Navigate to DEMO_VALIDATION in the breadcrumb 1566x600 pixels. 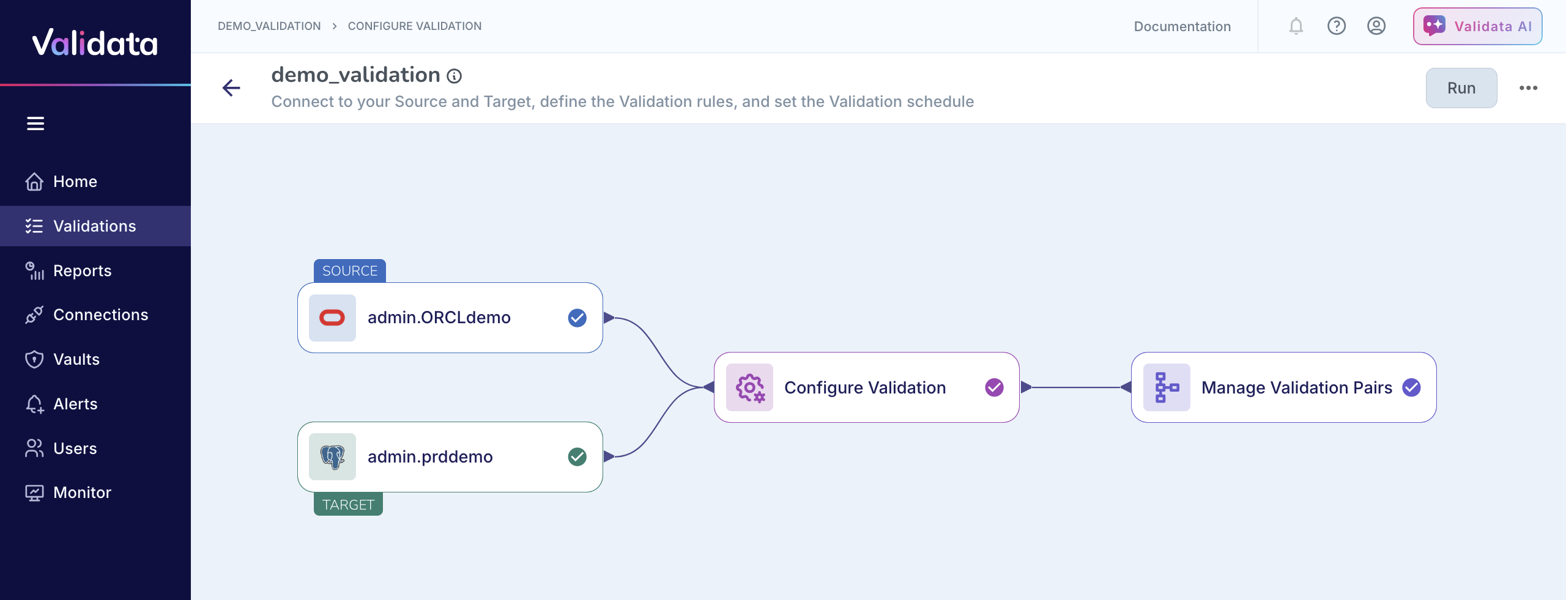tap(269, 26)
